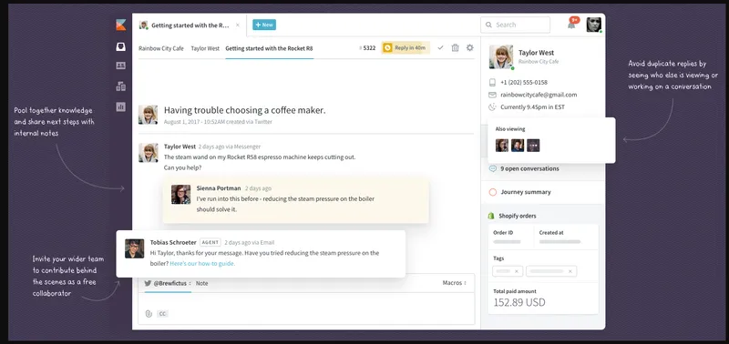The image size is (729, 344).
Task: Click the email rainbowcitycafe@gmail.com
Action: click(x=539, y=95)
